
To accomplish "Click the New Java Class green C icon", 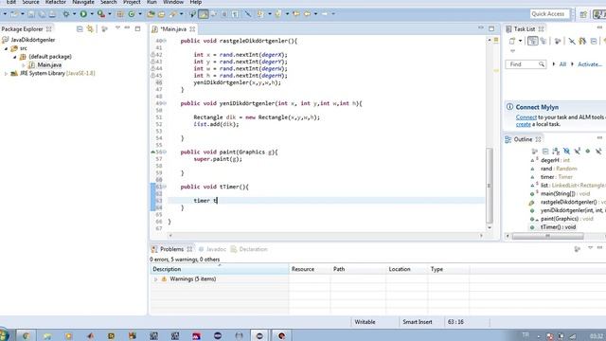I will coord(132,14).
